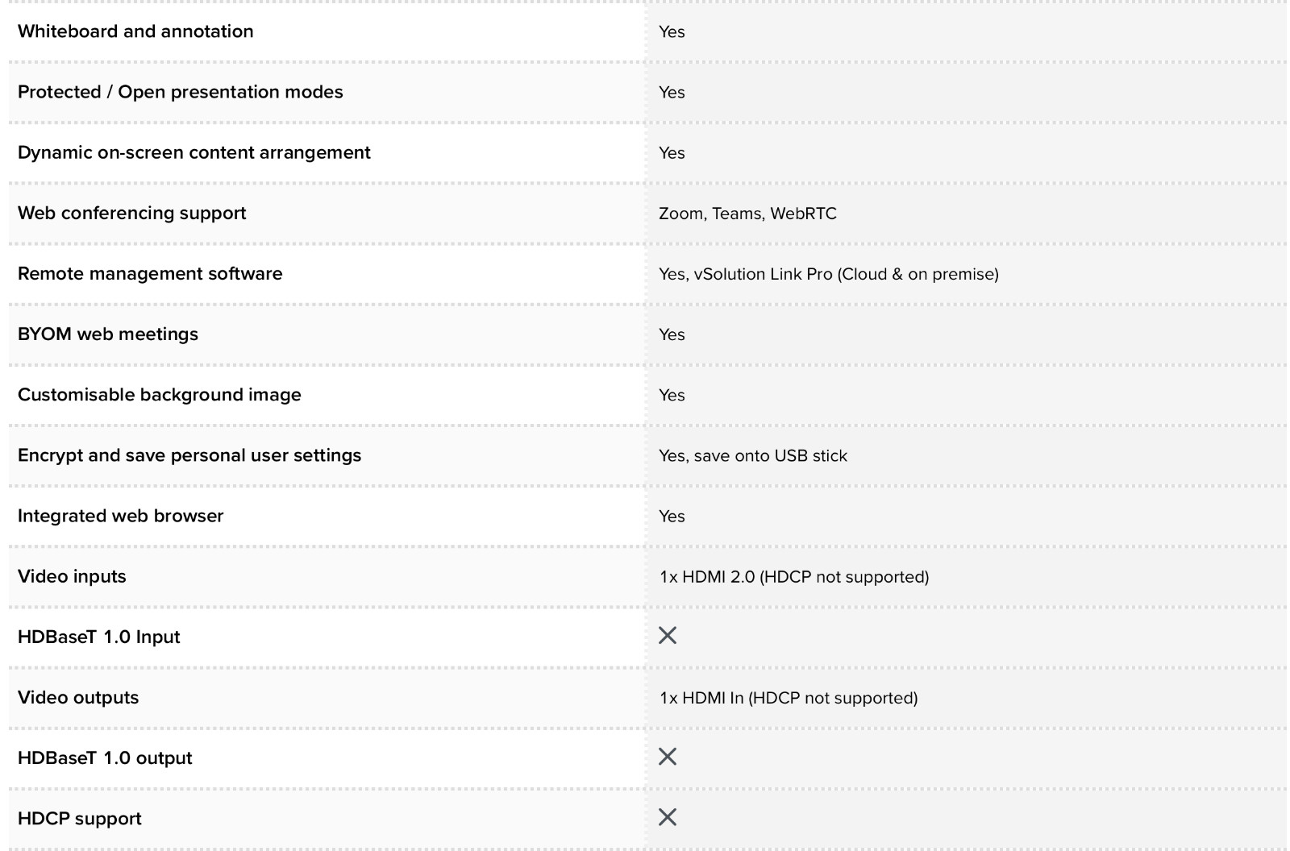
Task: Click Encrypt and save personal user settings
Action: pos(189,455)
